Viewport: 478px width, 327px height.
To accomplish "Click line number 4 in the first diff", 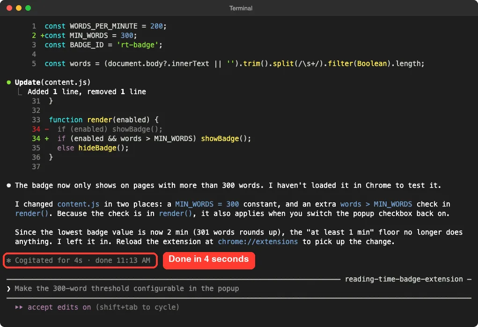I will pos(34,54).
